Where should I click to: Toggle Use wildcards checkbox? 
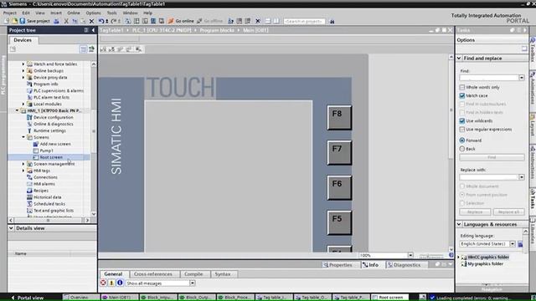tap(462, 120)
